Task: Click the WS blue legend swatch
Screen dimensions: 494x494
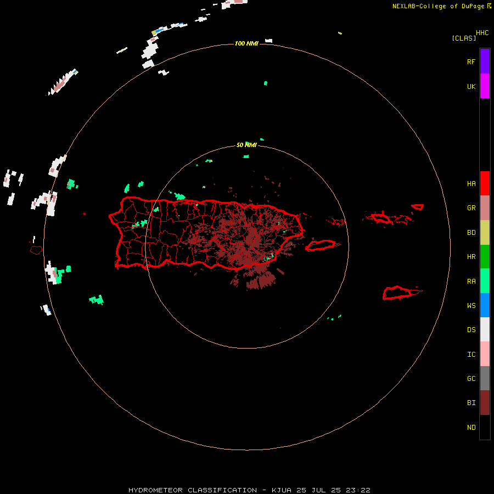Action: point(485,305)
